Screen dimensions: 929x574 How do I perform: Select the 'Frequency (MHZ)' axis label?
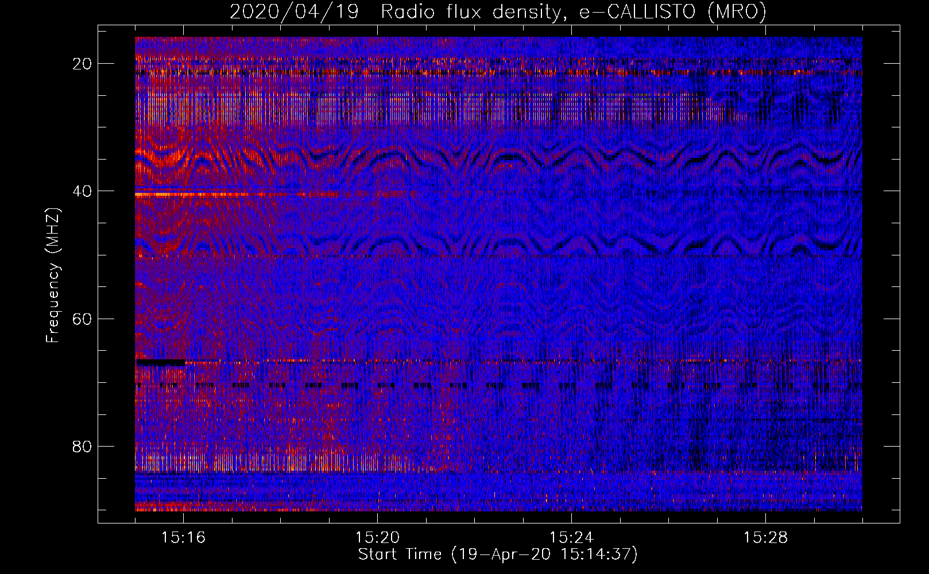click(53, 276)
